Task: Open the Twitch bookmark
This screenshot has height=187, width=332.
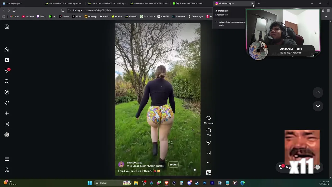Action: (41, 16)
